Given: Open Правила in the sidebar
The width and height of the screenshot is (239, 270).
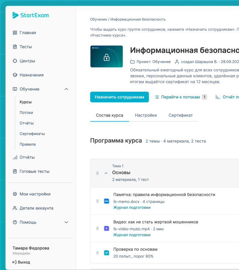Looking at the screenshot, I should [x=28, y=144].
